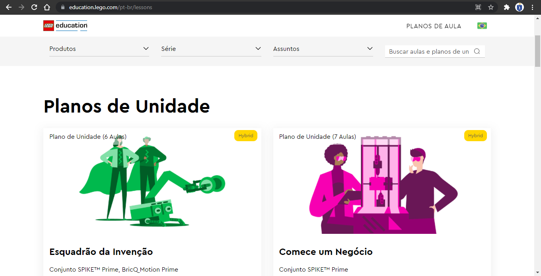Open PLANOS DE AULA menu item

point(434,26)
